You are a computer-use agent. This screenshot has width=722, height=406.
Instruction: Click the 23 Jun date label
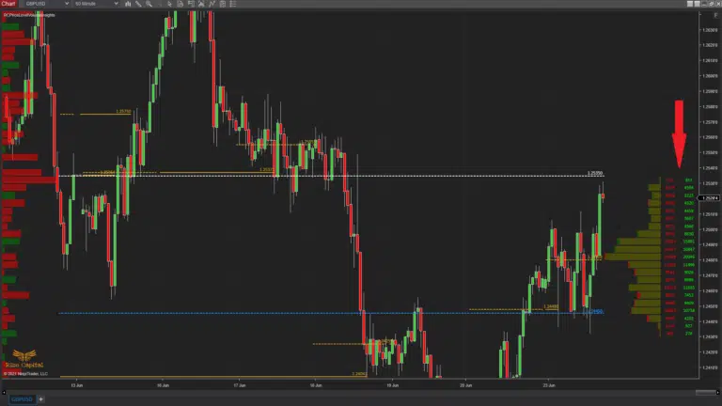click(x=549, y=385)
